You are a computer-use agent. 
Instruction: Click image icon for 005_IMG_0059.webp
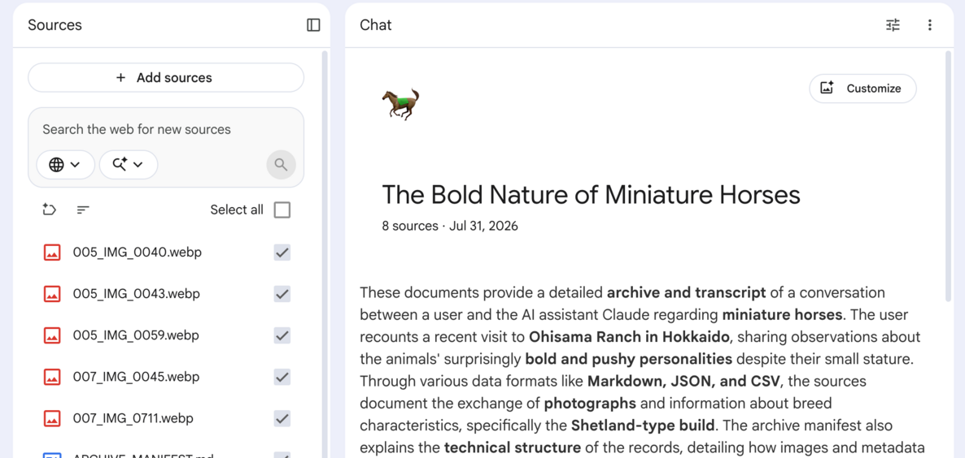52,336
